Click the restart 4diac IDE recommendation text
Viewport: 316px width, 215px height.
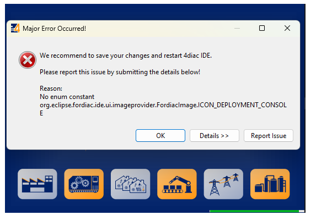tap(126, 56)
